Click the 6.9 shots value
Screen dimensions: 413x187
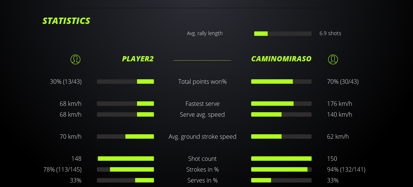pyautogui.click(x=330, y=33)
